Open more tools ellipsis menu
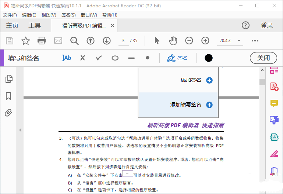 [255, 41]
